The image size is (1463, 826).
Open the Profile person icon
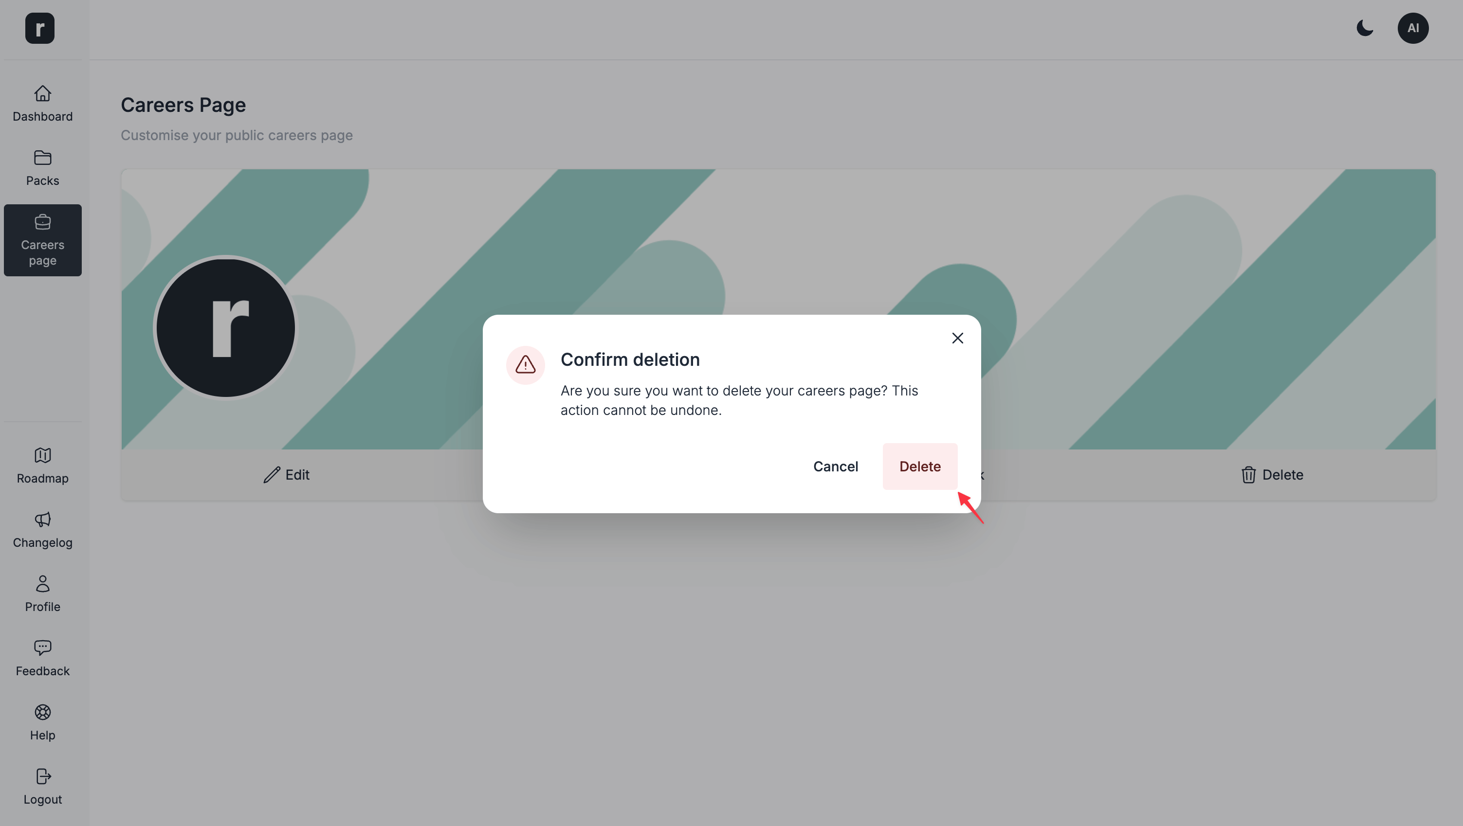click(43, 584)
